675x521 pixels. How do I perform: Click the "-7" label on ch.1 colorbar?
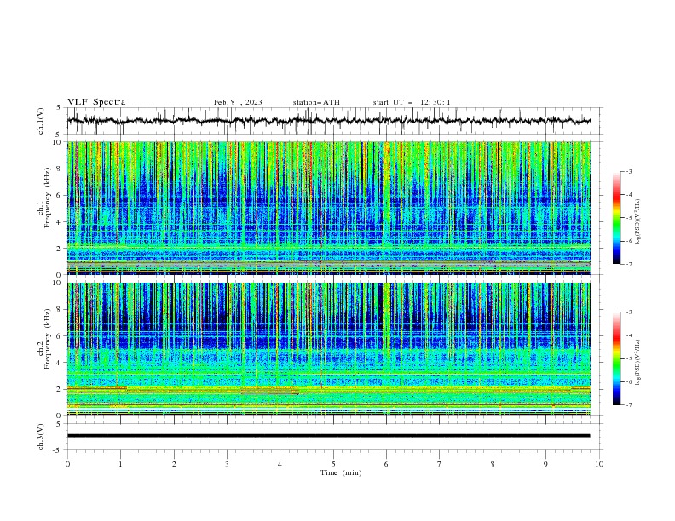click(x=628, y=264)
